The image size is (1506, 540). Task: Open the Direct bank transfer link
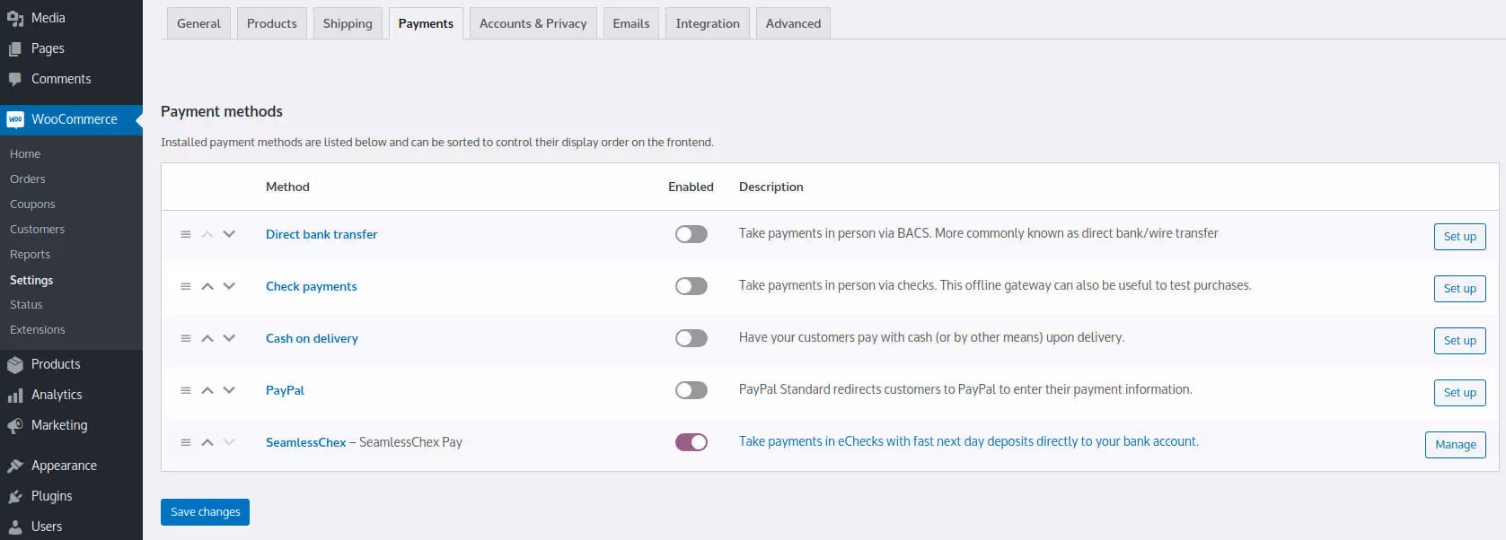[321, 234]
